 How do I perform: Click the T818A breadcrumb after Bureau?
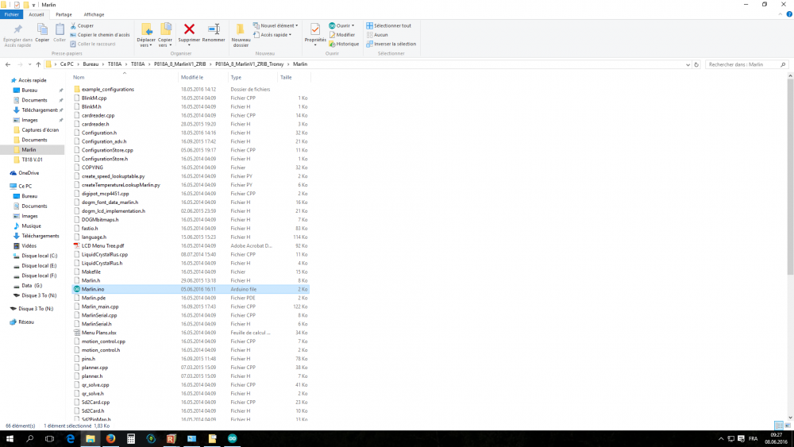pyautogui.click(x=114, y=64)
